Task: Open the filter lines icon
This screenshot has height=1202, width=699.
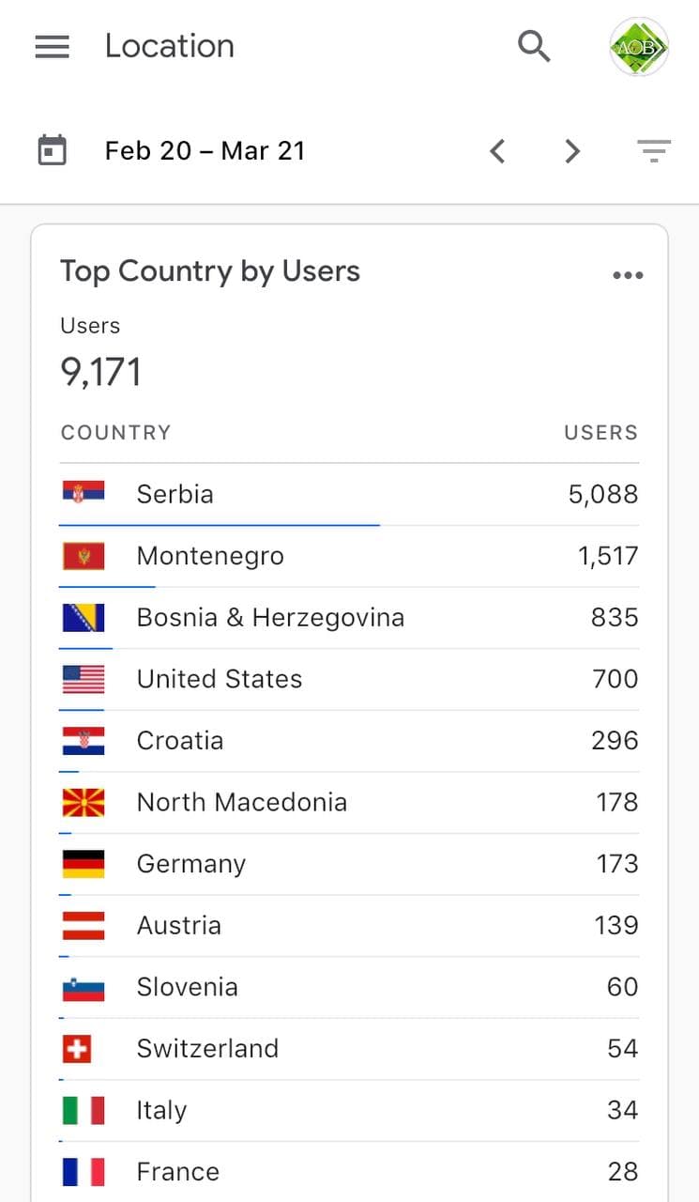Action: (x=653, y=150)
